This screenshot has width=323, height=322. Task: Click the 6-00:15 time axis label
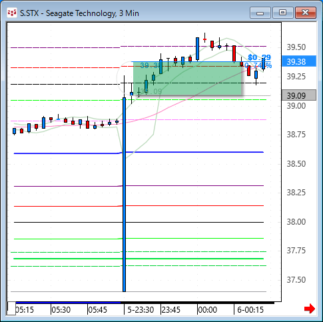click(x=250, y=309)
